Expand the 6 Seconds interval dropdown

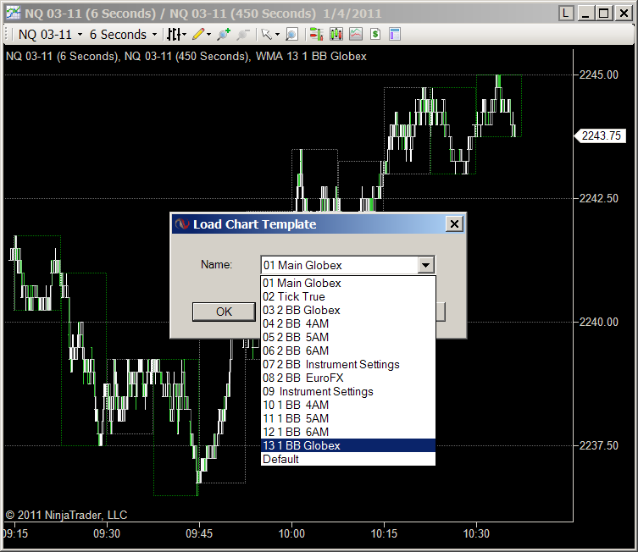pos(154,35)
